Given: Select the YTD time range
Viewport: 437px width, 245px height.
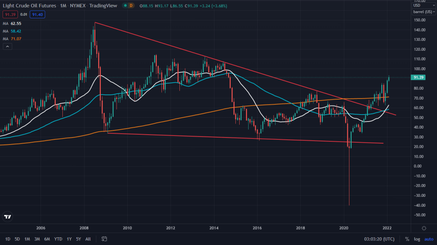Looking at the screenshot, I should [57, 239].
